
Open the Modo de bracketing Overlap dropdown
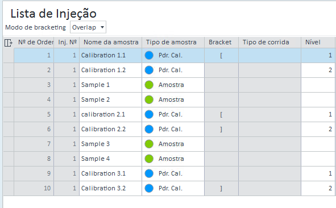click(88, 27)
